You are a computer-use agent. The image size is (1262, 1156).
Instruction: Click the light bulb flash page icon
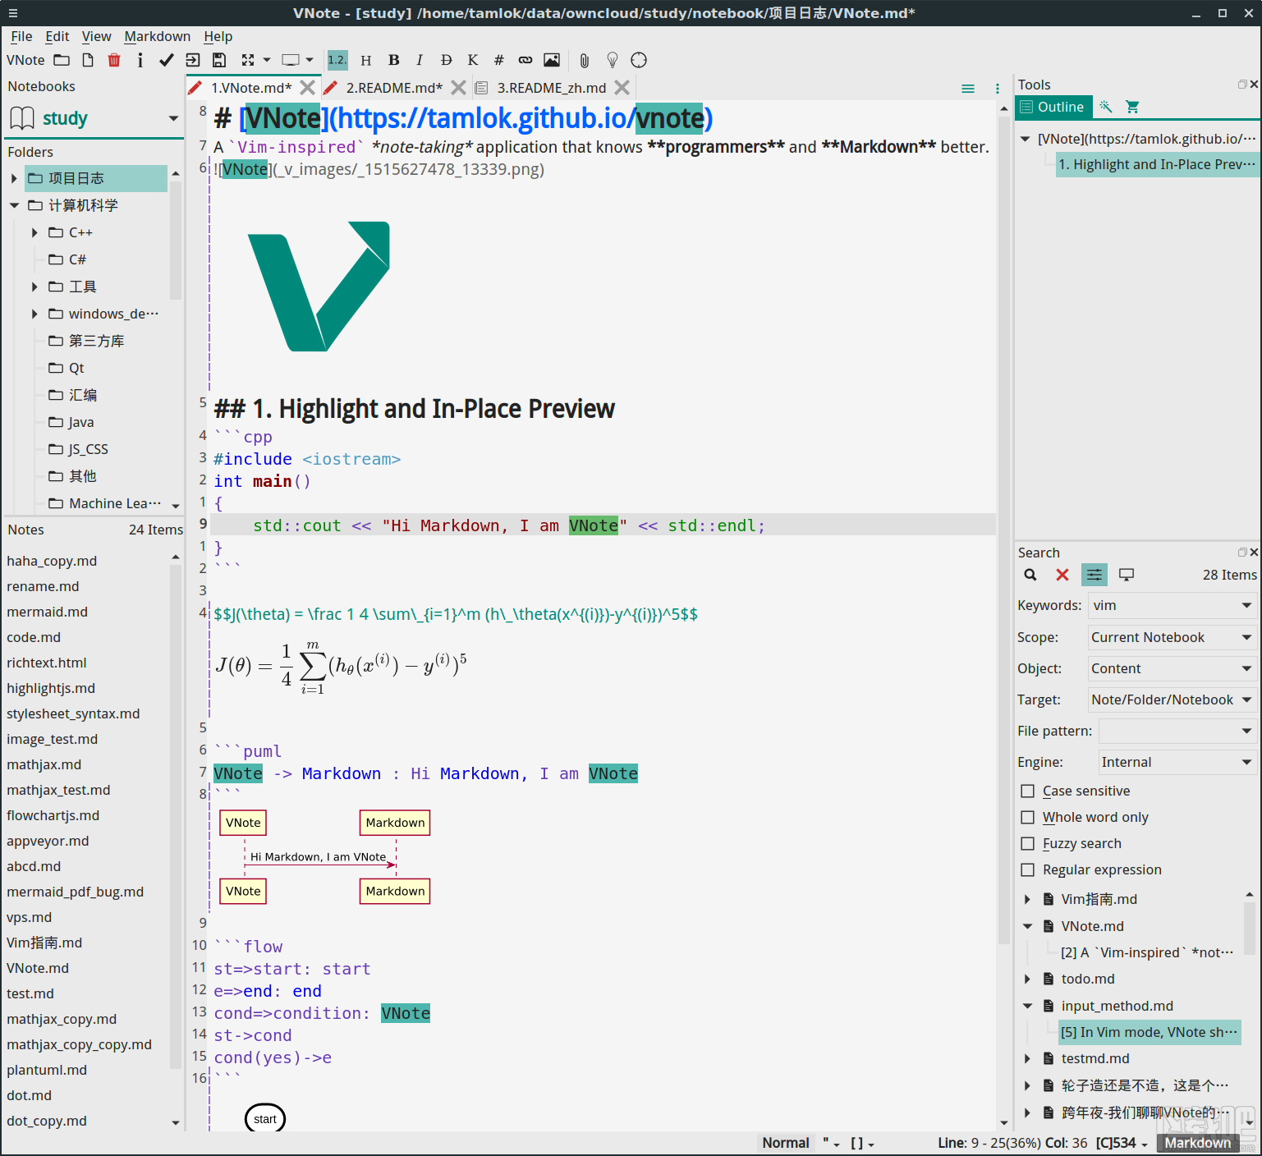click(613, 60)
